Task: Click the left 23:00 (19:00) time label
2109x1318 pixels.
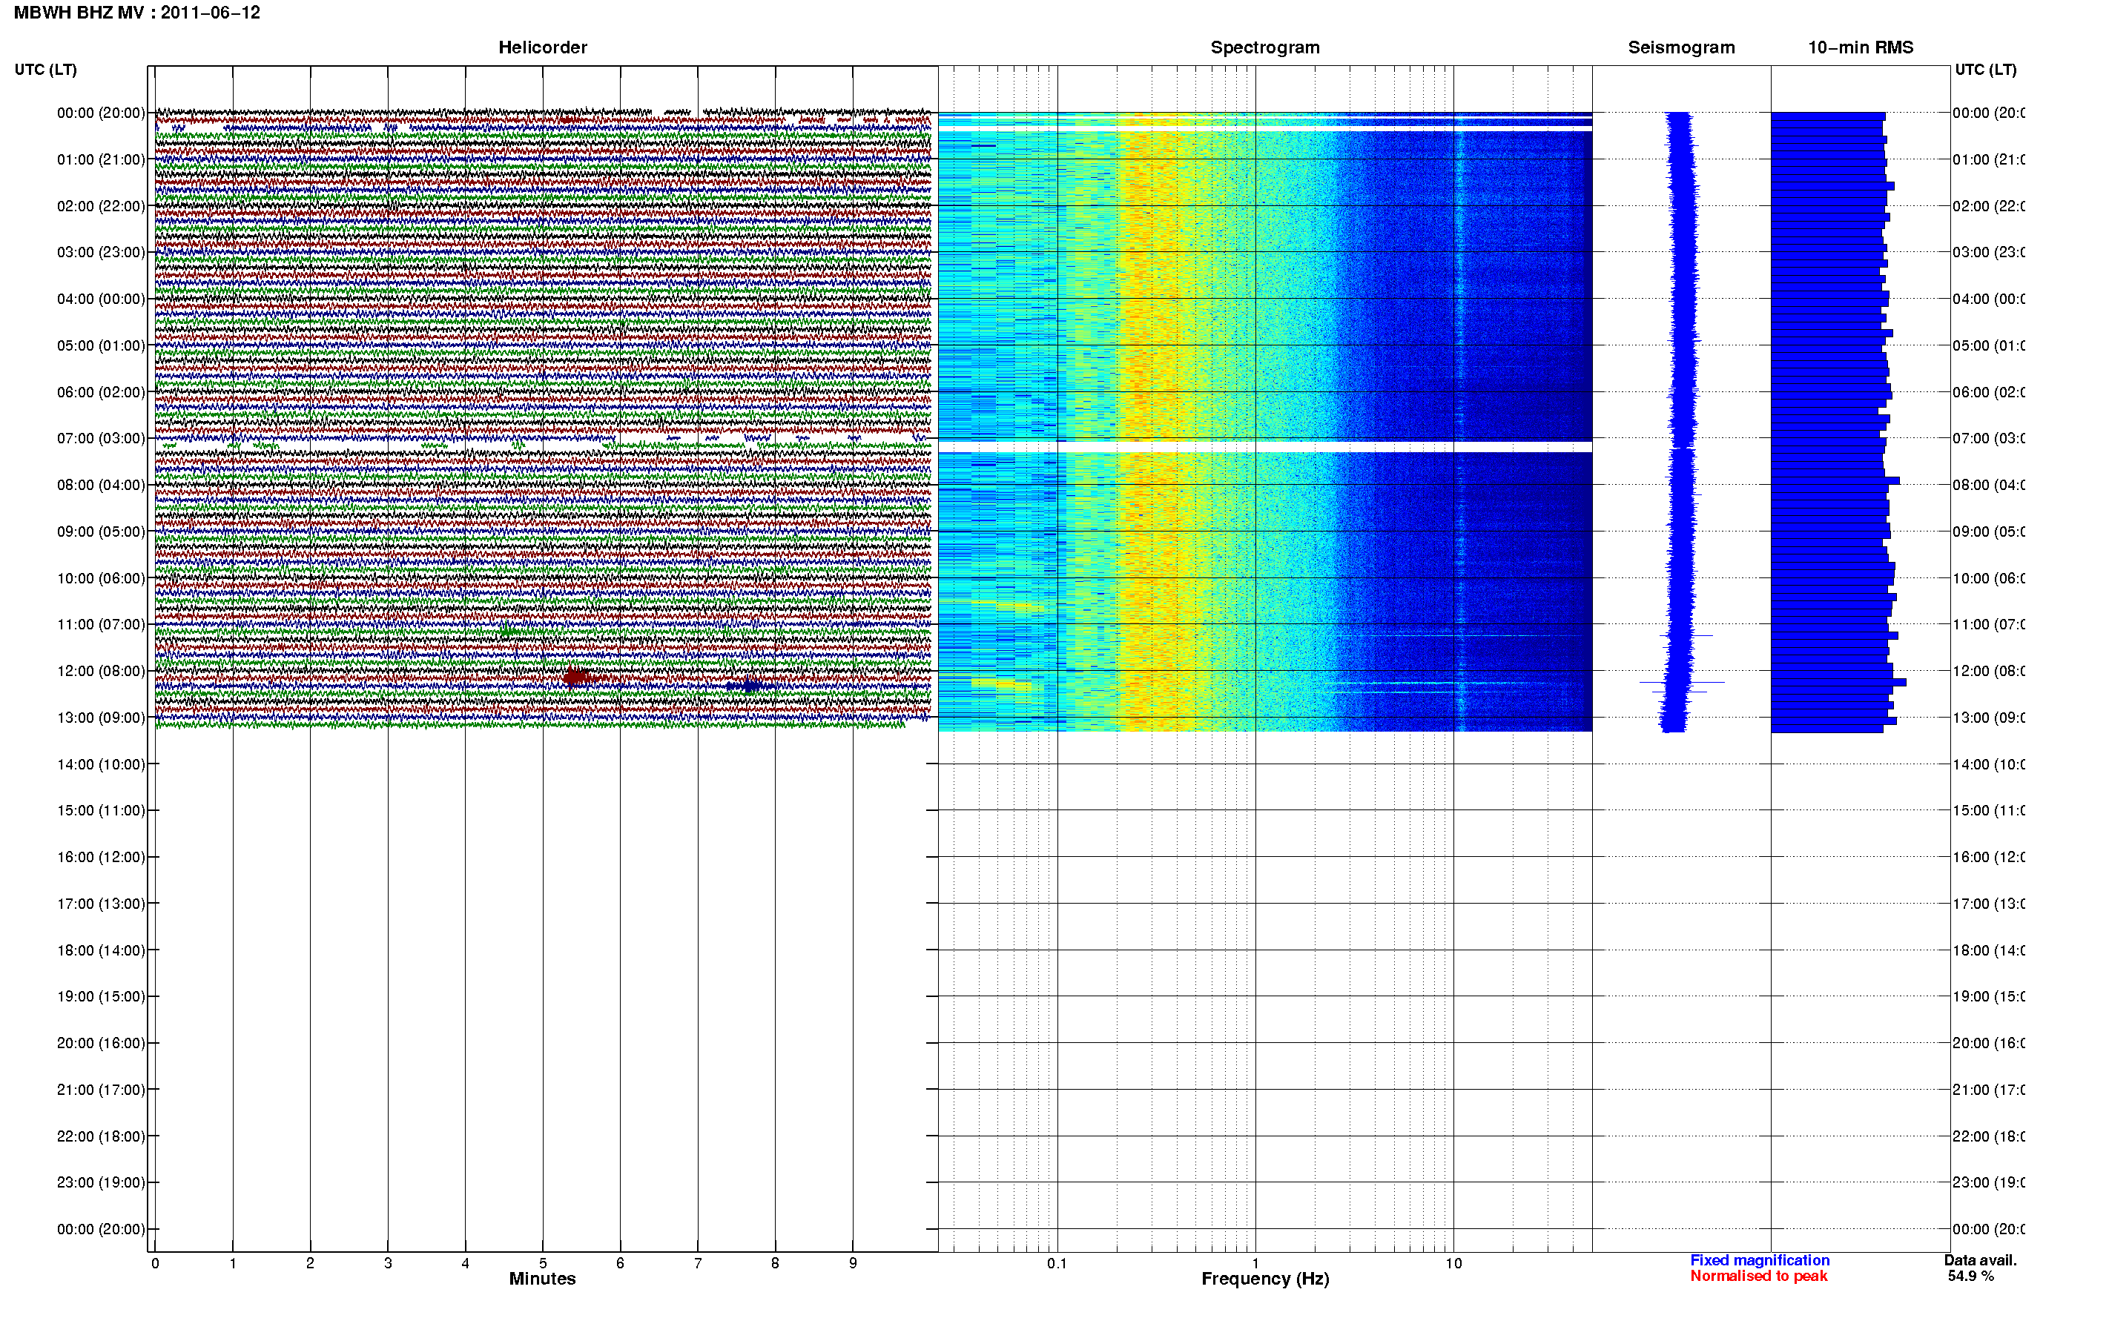Action: (x=100, y=1182)
